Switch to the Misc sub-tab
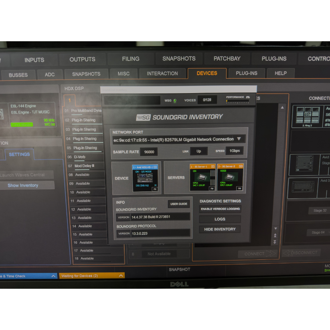The width and height of the screenshot is (330, 330). click(x=123, y=74)
